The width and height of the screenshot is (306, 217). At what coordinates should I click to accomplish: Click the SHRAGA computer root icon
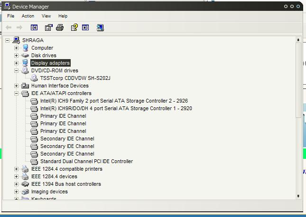[16, 40]
